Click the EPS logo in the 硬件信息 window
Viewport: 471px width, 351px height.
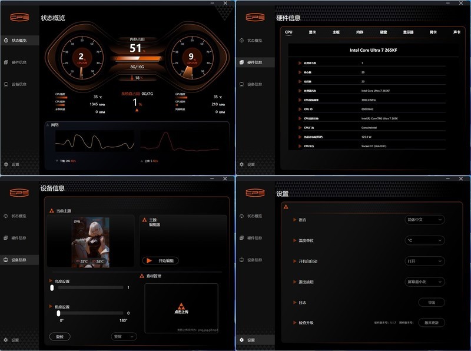point(255,17)
